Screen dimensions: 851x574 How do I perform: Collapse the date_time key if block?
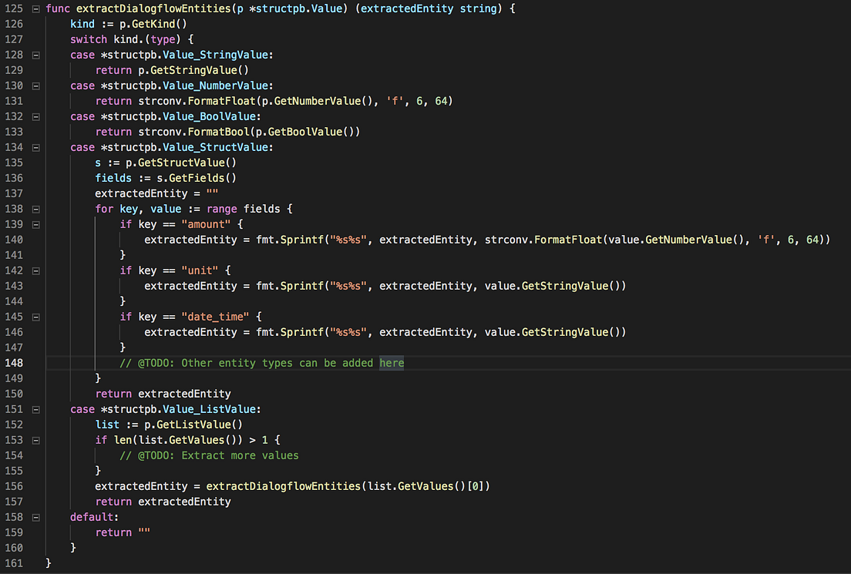click(x=35, y=317)
